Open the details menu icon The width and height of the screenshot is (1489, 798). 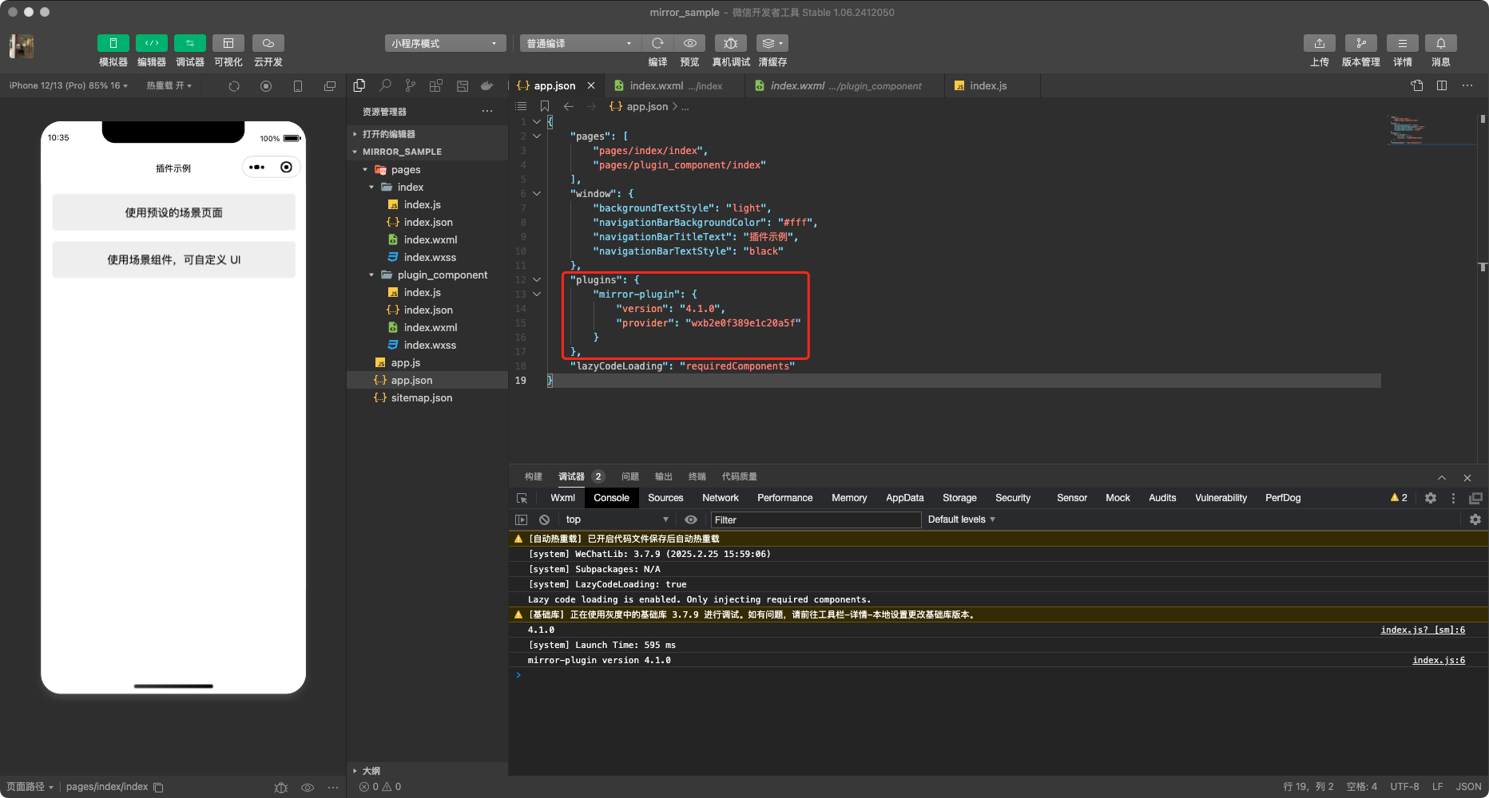1402,43
